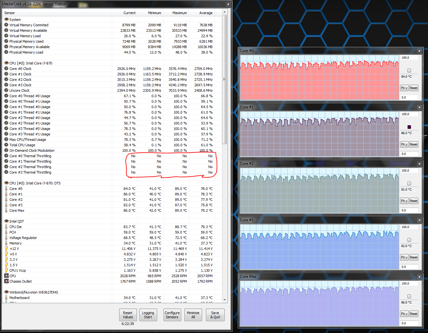Click thermometer icon for Motherboard row
The width and height of the screenshot is (428, 333).
[x=6, y=298]
